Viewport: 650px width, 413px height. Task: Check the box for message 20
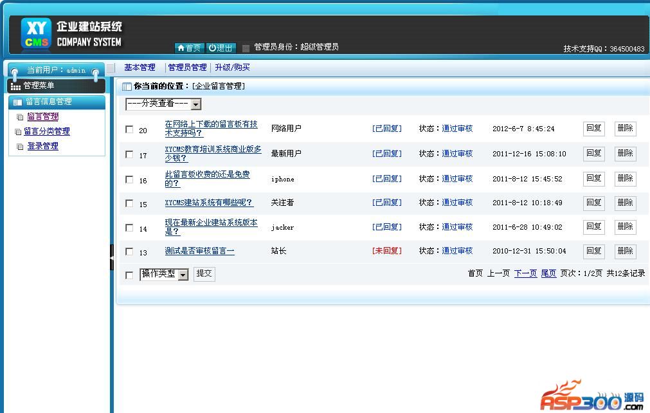tap(129, 129)
